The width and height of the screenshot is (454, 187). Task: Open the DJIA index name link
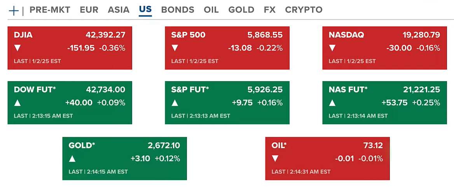(23, 35)
